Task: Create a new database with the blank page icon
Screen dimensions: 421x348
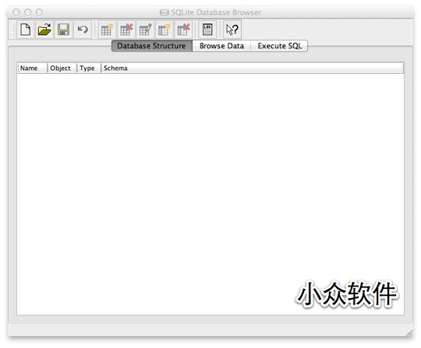Action: point(26,30)
